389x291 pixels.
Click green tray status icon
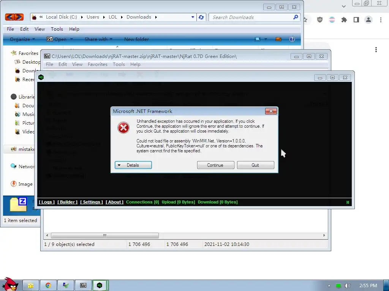click(338, 286)
